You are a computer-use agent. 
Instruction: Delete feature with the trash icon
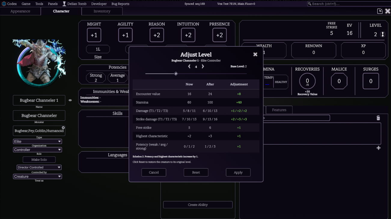(378, 118)
